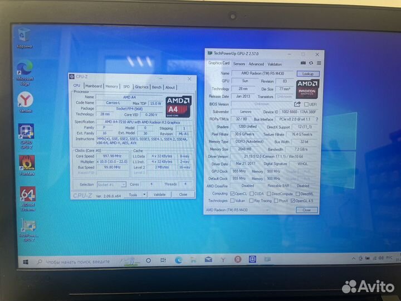The height and width of the screenshot is (301, 401).
Task: Switch to the Mainboard tab
Action: 94,86
